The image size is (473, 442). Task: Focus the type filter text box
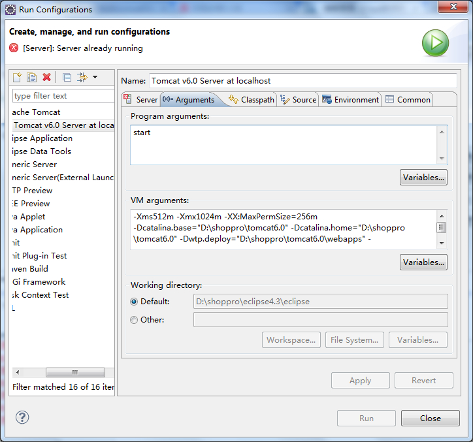(63, 96)
